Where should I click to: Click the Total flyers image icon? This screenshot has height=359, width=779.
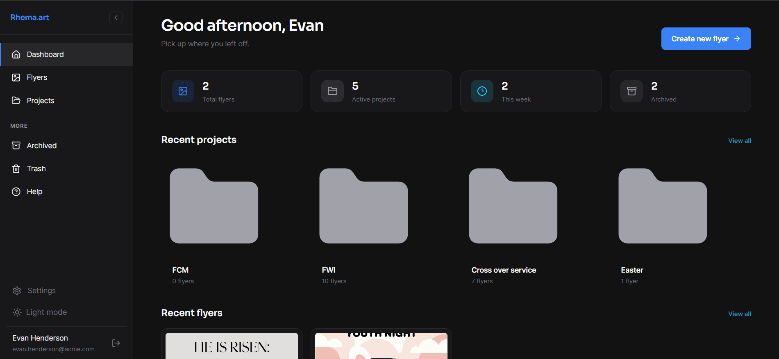pyautogui.click(x=183, y=91)
